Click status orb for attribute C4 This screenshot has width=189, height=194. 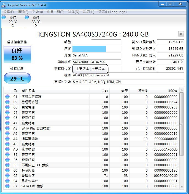[x=7, y=181]
